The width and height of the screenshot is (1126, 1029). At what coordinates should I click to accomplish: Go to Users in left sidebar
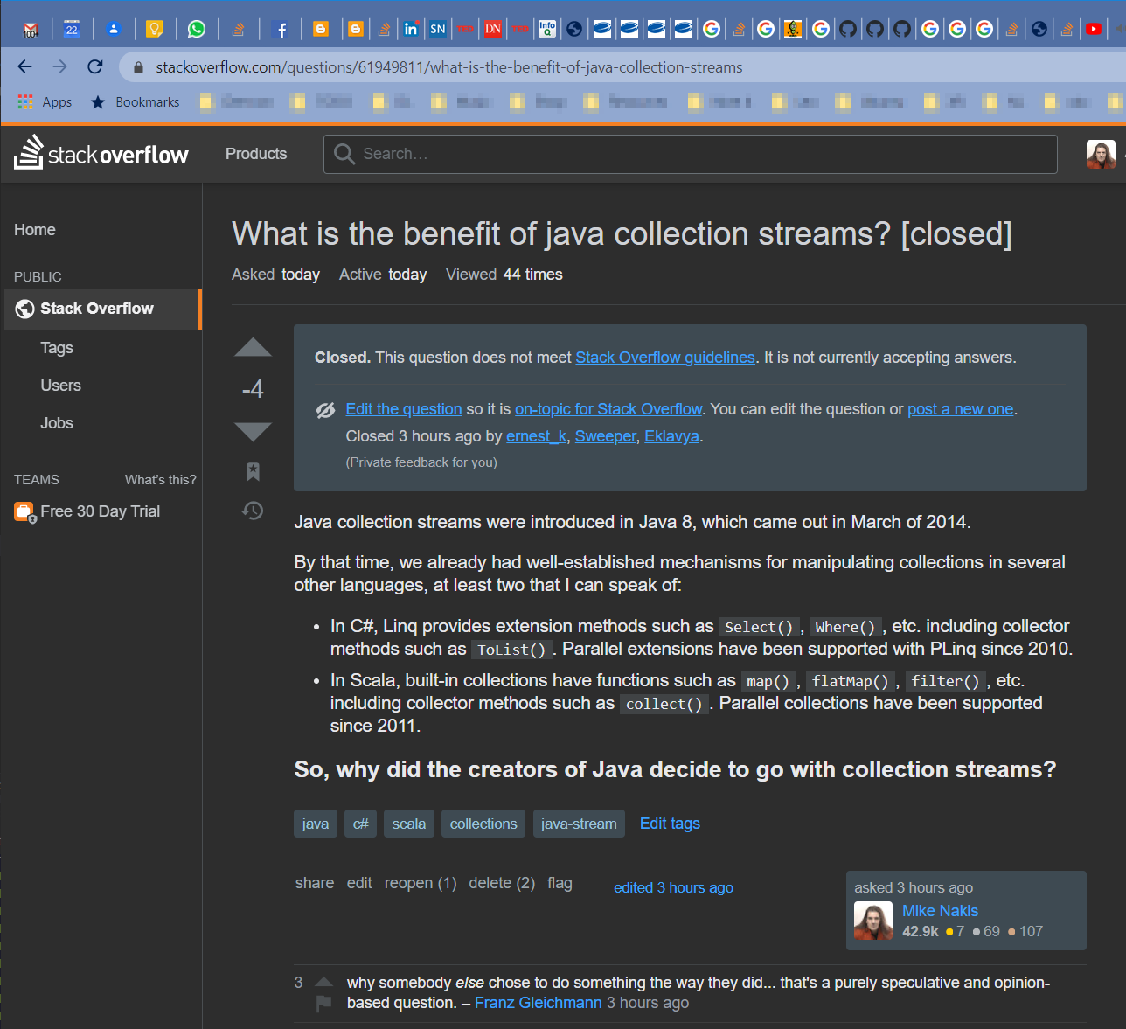(60, 386)
